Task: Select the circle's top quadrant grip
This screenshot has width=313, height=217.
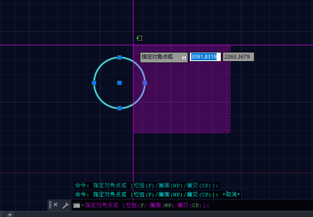Action: pyautogui.click(x=120, y=57)
